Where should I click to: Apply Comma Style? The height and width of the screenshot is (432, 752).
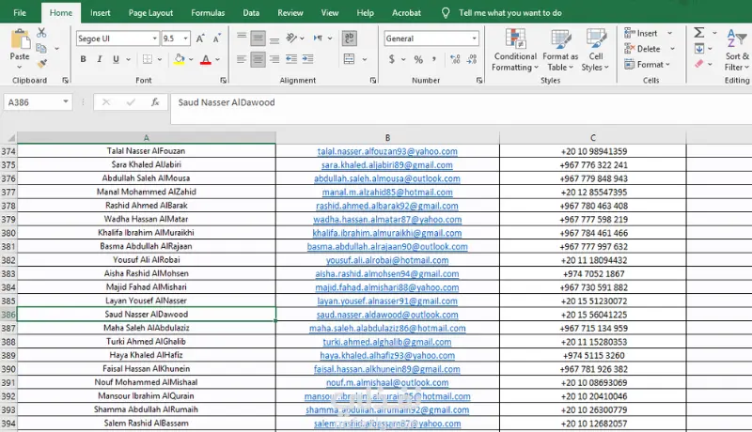click(434, 59)
